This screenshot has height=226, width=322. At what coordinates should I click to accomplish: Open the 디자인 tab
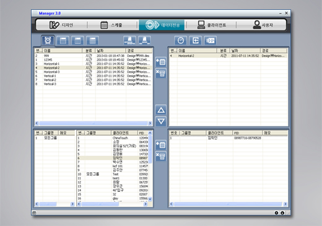point(61,25)
